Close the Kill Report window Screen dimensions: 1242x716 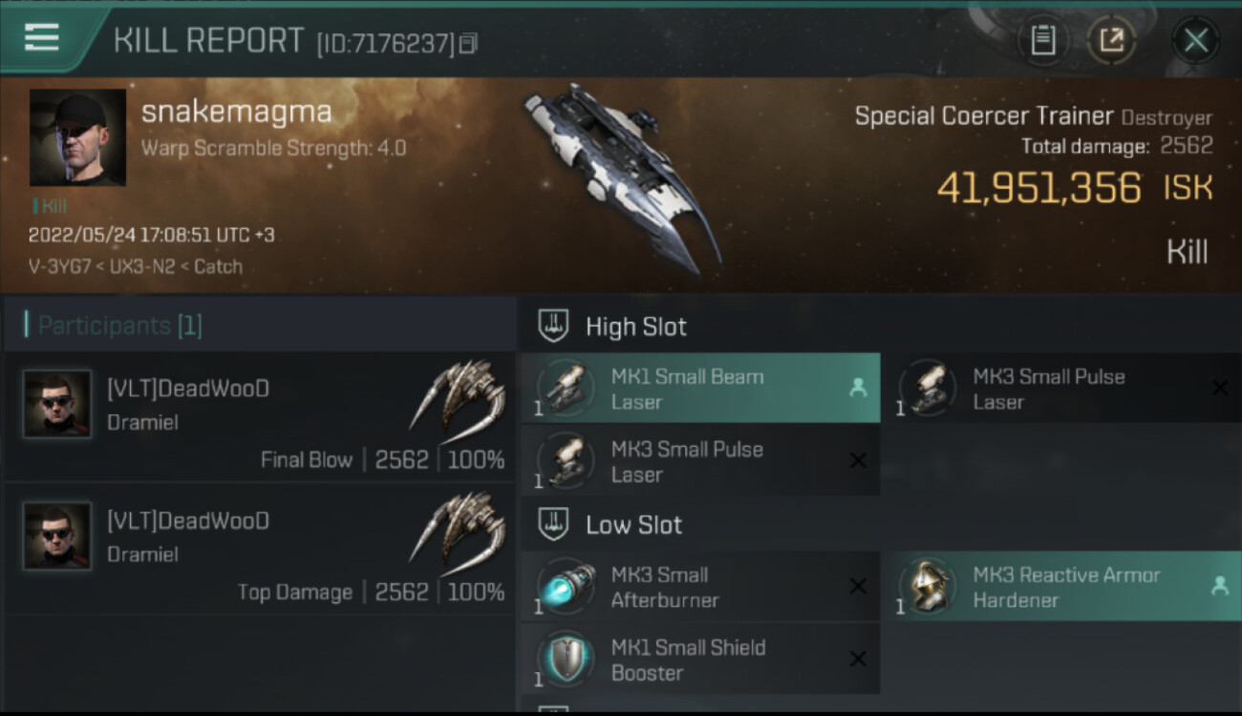pyautogui.click(x=1195, y=40)
